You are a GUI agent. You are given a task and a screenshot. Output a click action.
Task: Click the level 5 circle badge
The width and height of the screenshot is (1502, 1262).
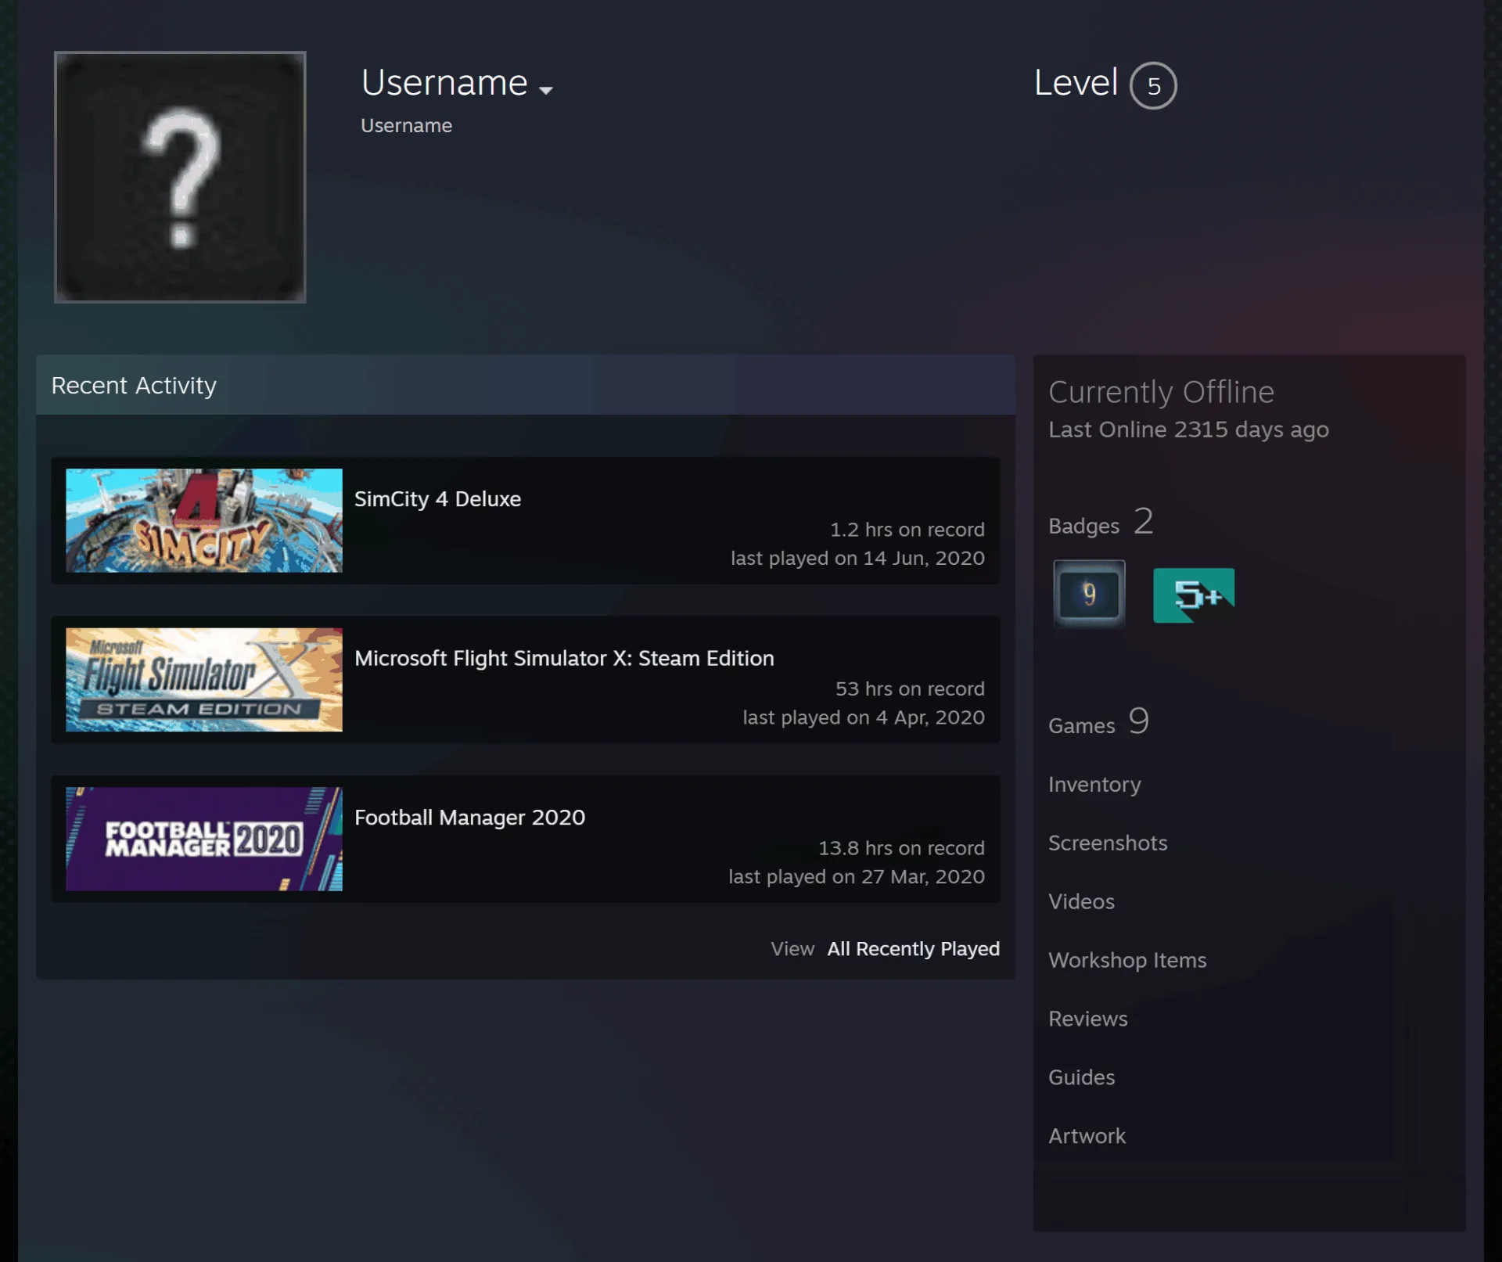pos(1153,85)
